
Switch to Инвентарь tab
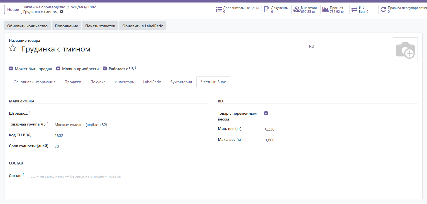tap(124, 82)
